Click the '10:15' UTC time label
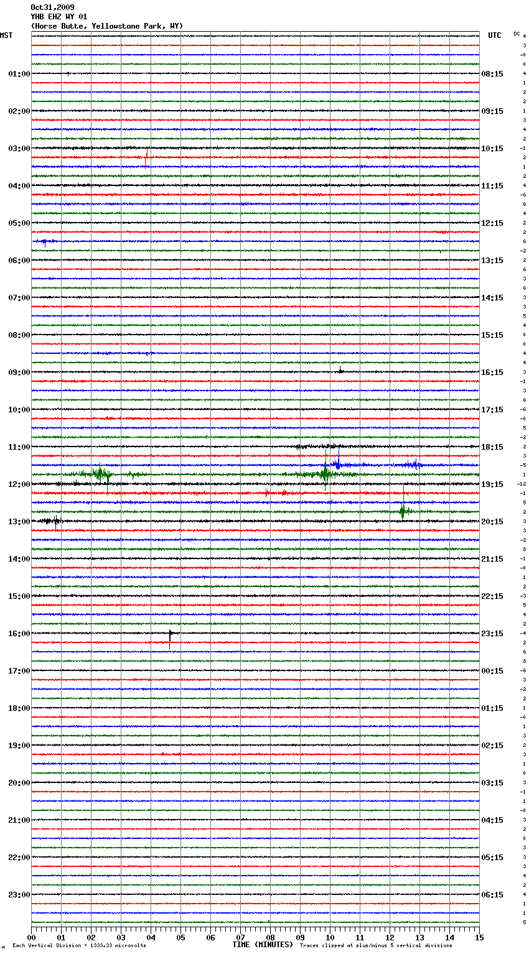 492,149
